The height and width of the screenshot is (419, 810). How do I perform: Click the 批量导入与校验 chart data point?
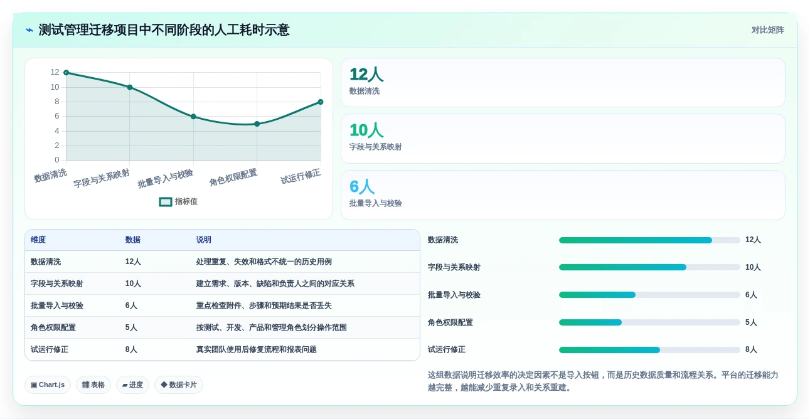(193, 117)
